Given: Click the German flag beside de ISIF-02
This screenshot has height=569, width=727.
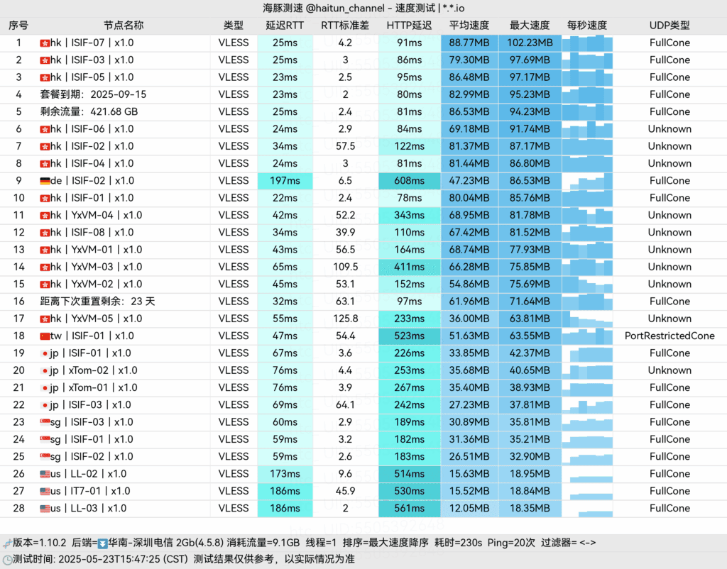Looking at the screenshot, I should tap(45, 181).
